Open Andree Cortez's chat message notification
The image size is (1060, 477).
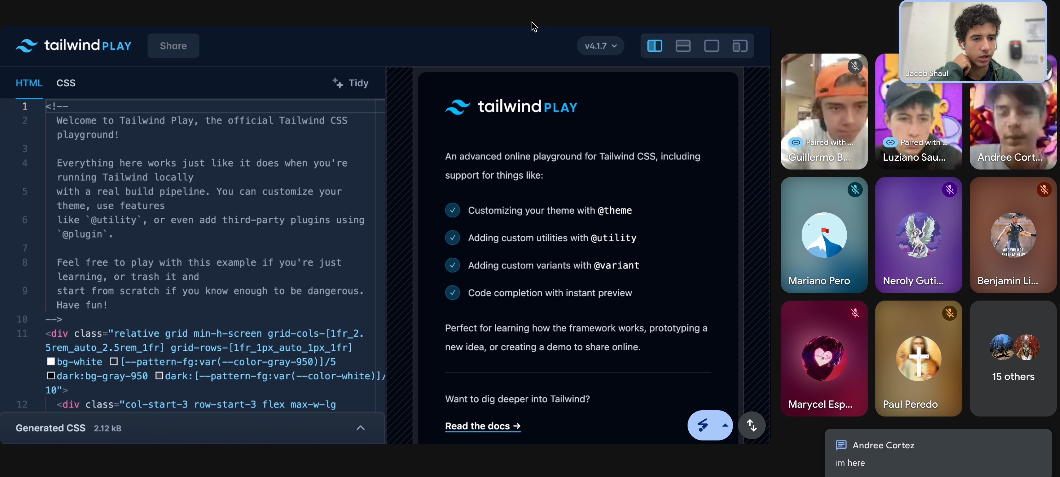click(938, 453)
